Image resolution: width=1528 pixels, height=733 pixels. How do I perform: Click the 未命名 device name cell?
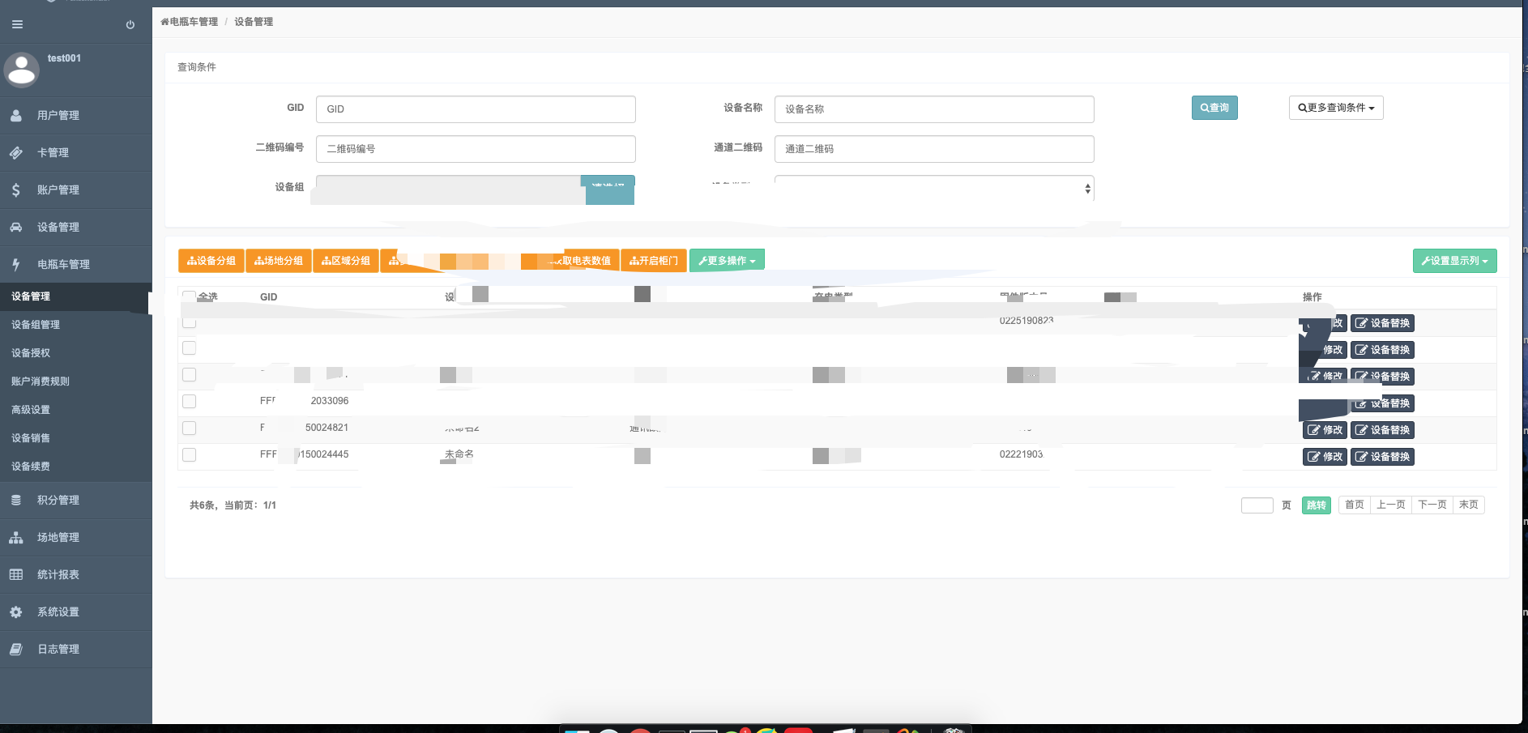point(459,454)
